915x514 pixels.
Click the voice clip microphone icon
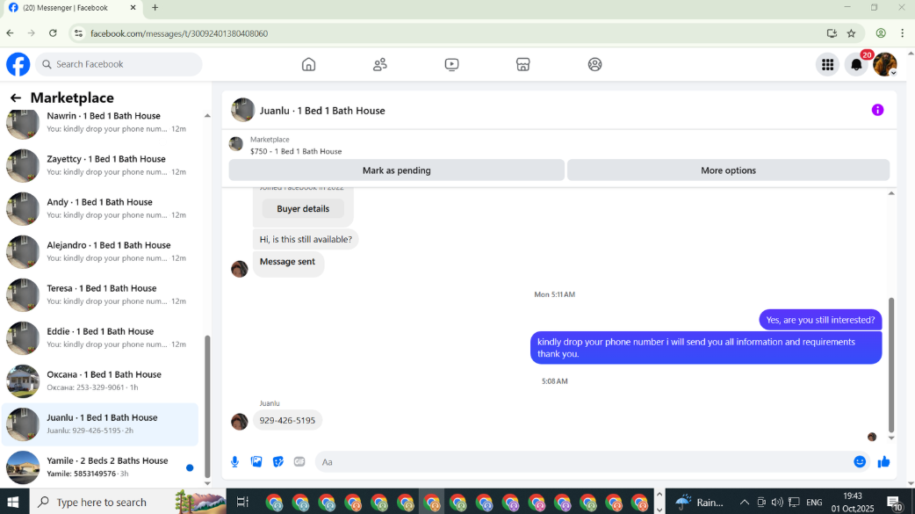tap(234, 461)
